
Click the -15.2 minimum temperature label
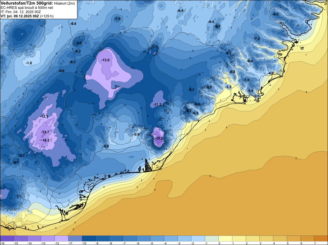click(x=159, y=138)
